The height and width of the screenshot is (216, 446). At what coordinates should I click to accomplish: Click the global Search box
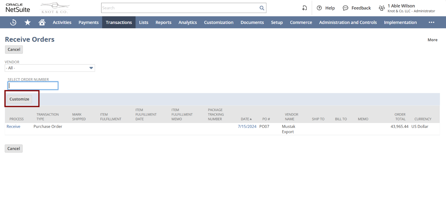(x=180, y=8)
